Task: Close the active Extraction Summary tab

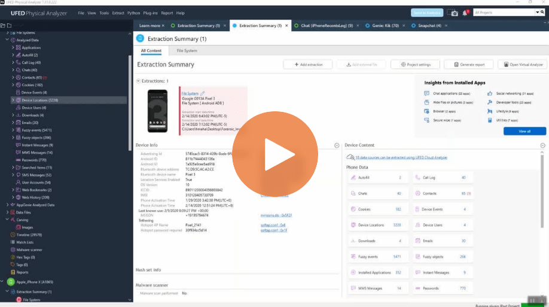Action: pos(286,26)
